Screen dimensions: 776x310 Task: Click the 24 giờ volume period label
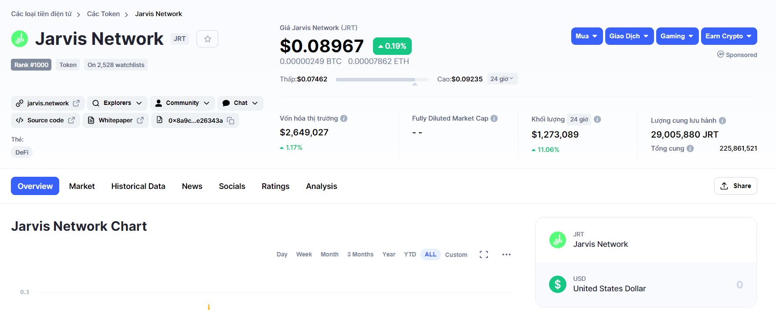coord(579,119)
